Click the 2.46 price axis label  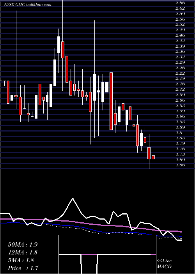[x=180, y=35]
